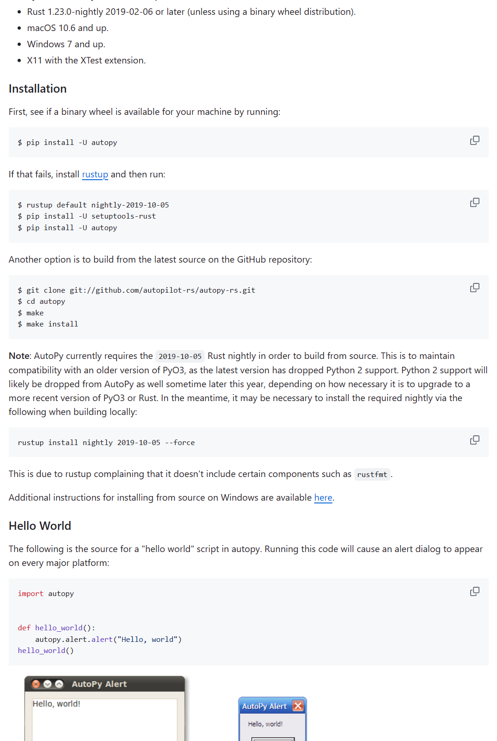Image resolution: width=497 pixels, height=741 pixels.
Task: Click the Installation heading
Action: coord(37,88)
